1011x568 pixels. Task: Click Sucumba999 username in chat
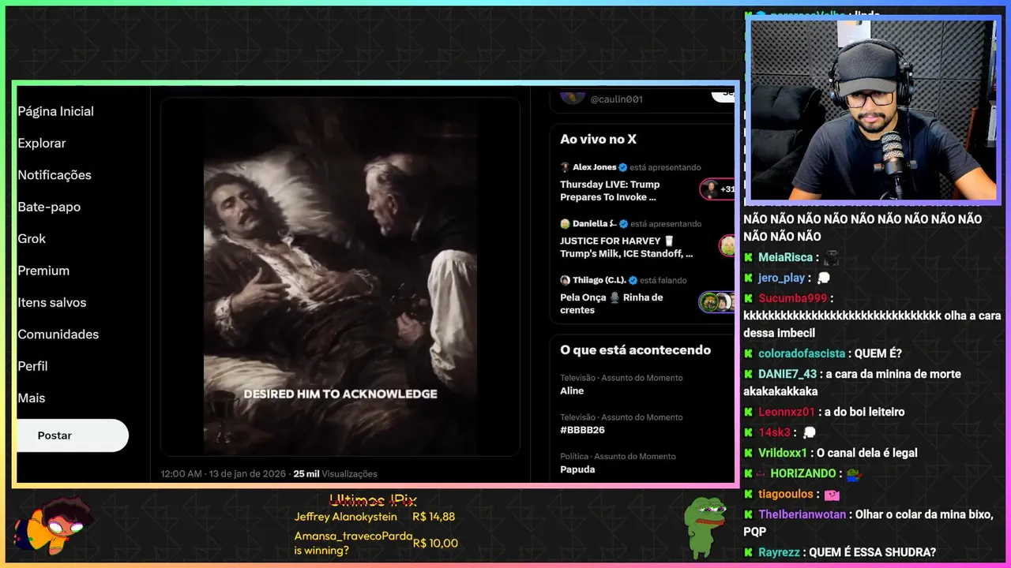[x=793, y=298]
